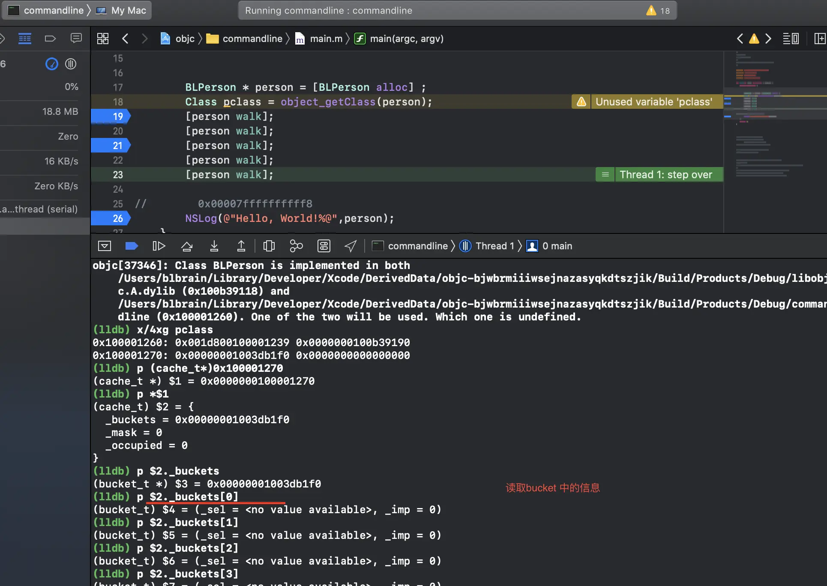This screenshot has width=827, height=586.
Task: Click the Step Over debug button
Action: tap(187, 246)
